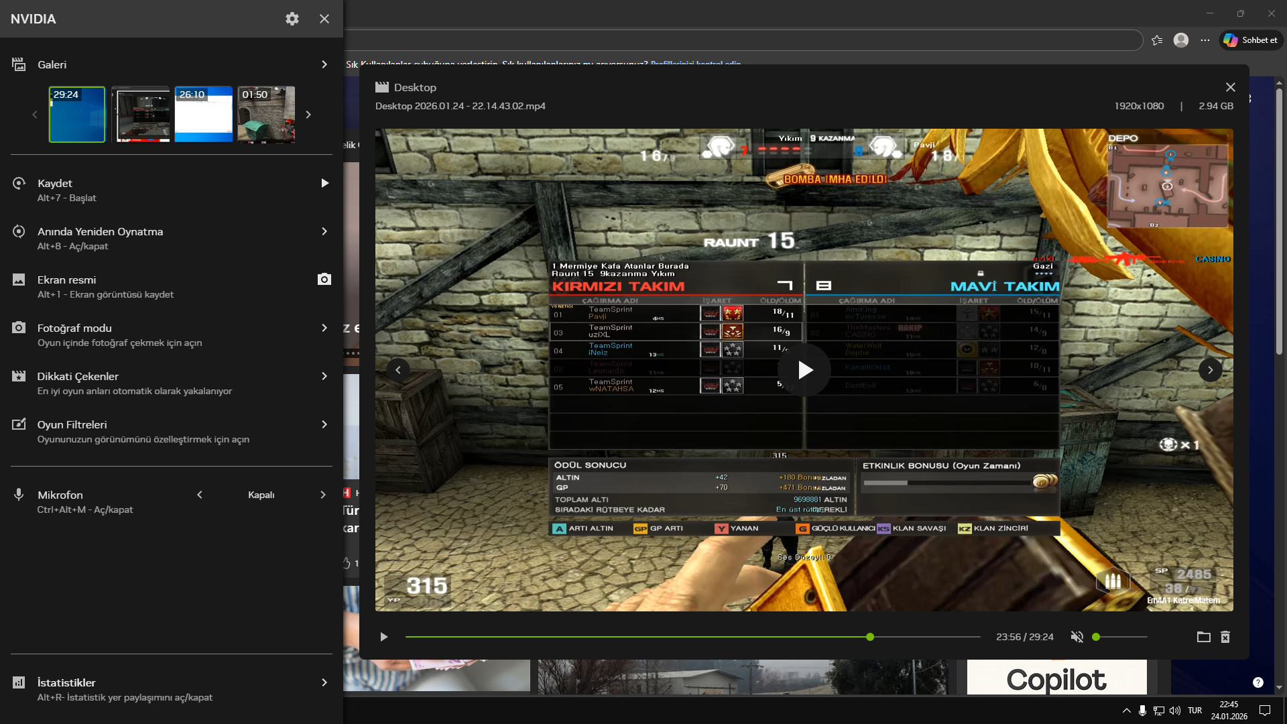
Task: Click the Galeri gallery icon
Action: [19, 64]
